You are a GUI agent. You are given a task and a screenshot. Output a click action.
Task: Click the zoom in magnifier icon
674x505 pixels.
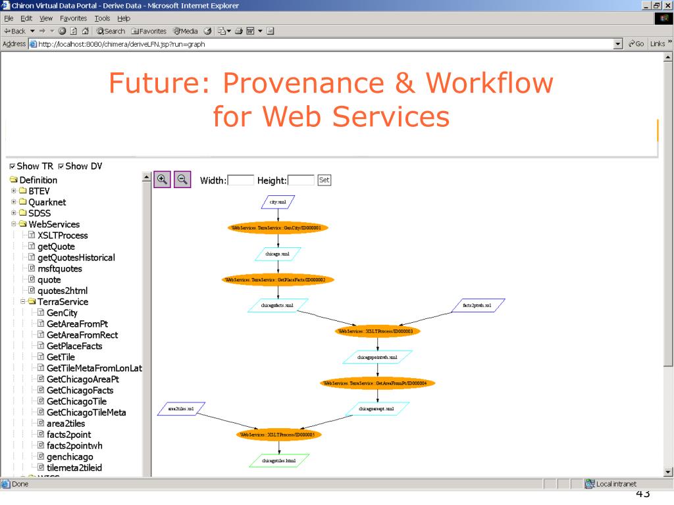tap(162, 180)
